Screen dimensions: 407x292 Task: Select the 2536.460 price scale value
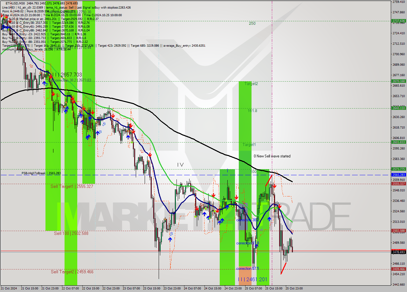[x=399, y=201]
